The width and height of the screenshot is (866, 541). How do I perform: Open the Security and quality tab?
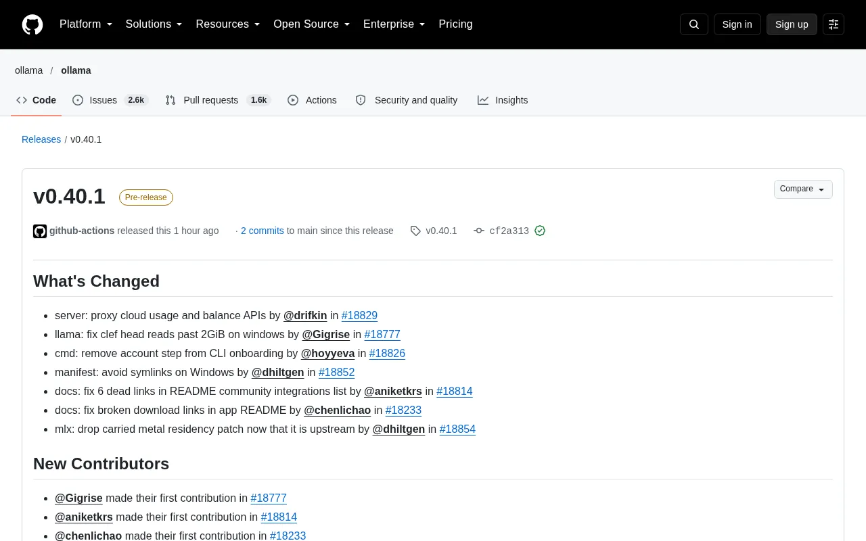[x=407, y=100]
